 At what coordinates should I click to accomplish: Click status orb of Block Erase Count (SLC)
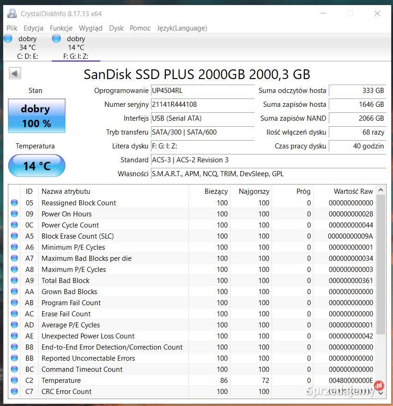tap(14, 236)
